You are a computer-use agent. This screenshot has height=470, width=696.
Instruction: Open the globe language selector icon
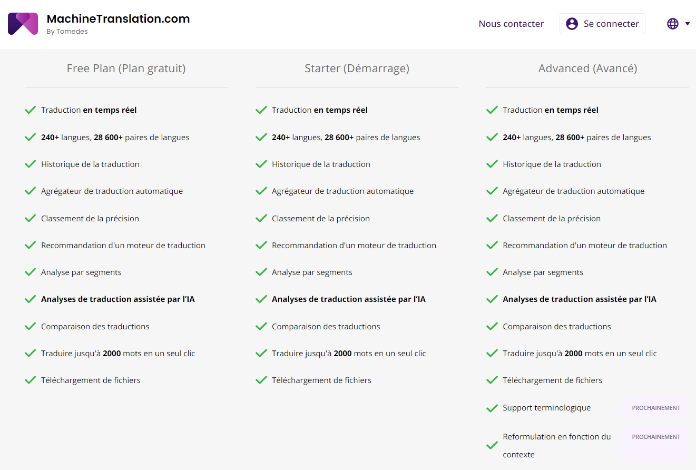coord(673,24)
